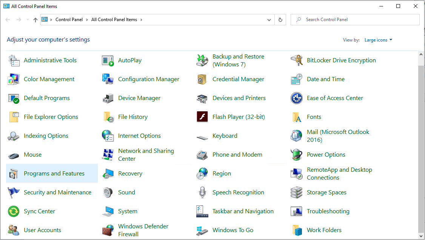Expand chevron after Control Panel breadcrumb
This screenshot has width=425, height=240.
point(87,20)
